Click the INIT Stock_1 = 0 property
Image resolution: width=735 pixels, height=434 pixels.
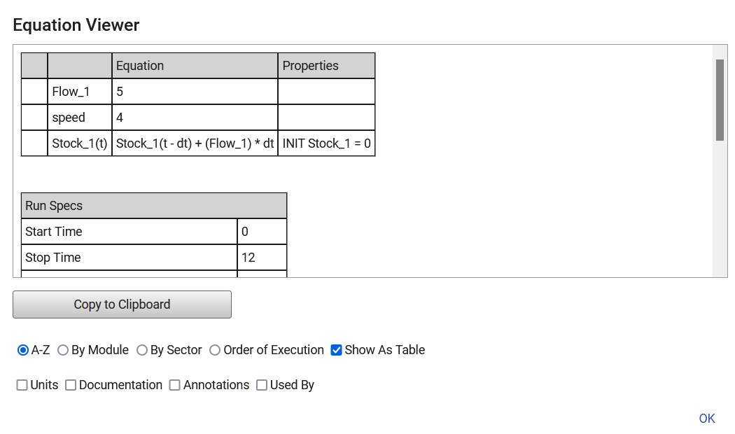(326, 143)
